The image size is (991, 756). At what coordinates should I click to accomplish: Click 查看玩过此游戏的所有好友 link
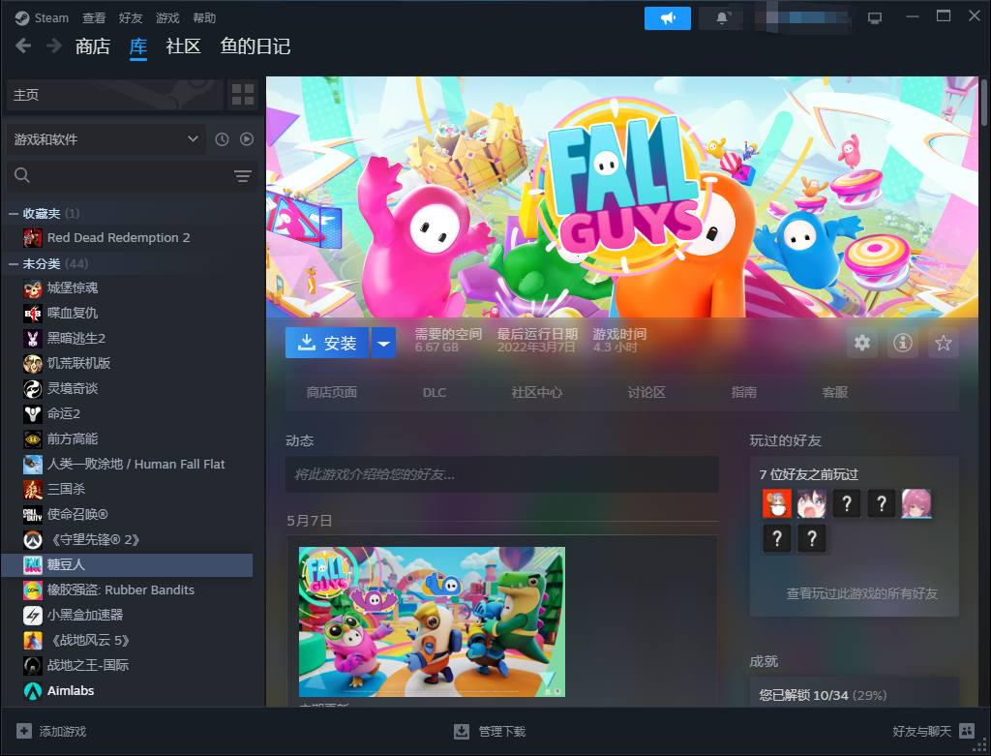[861, 593]
